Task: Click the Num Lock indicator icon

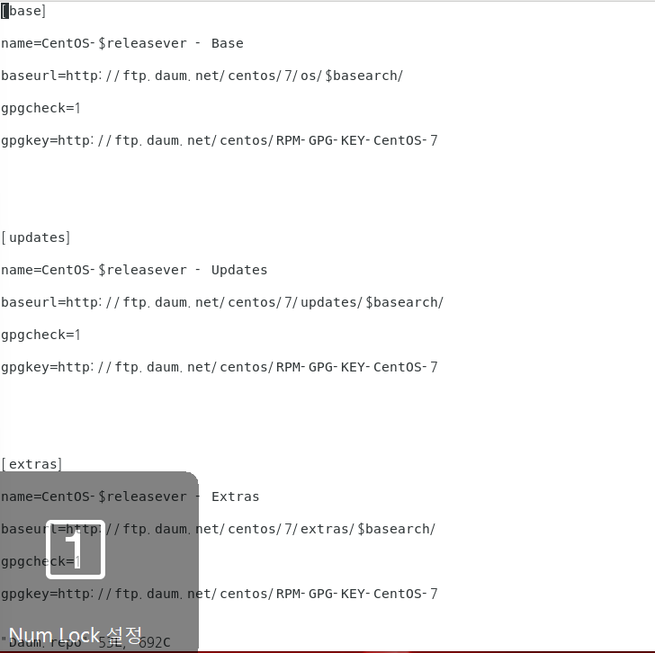Action: 76,549
